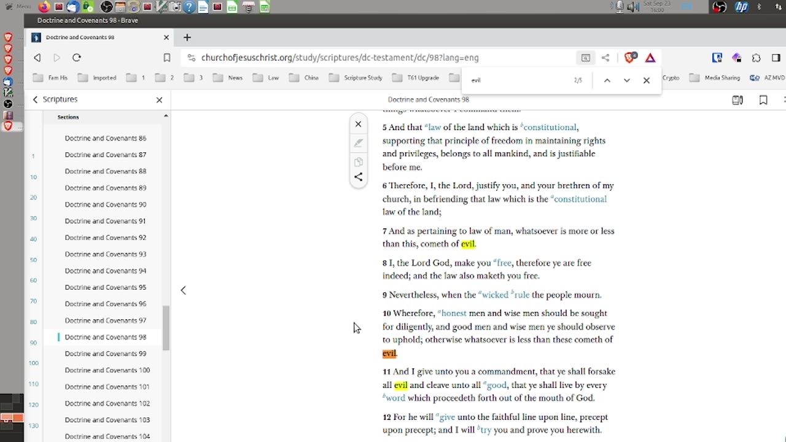Click the share icon in address bar
This screenshot has height=442, width=786.
[x=605, y=58]
